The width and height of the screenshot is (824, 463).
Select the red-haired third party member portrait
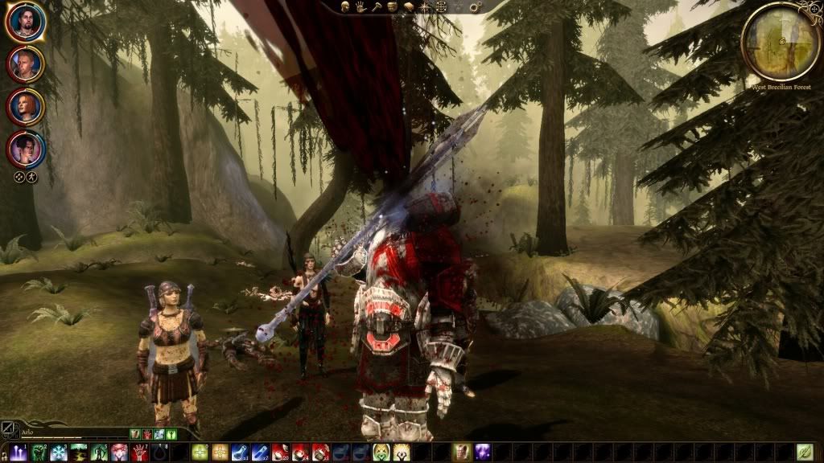tap(26, 107)
